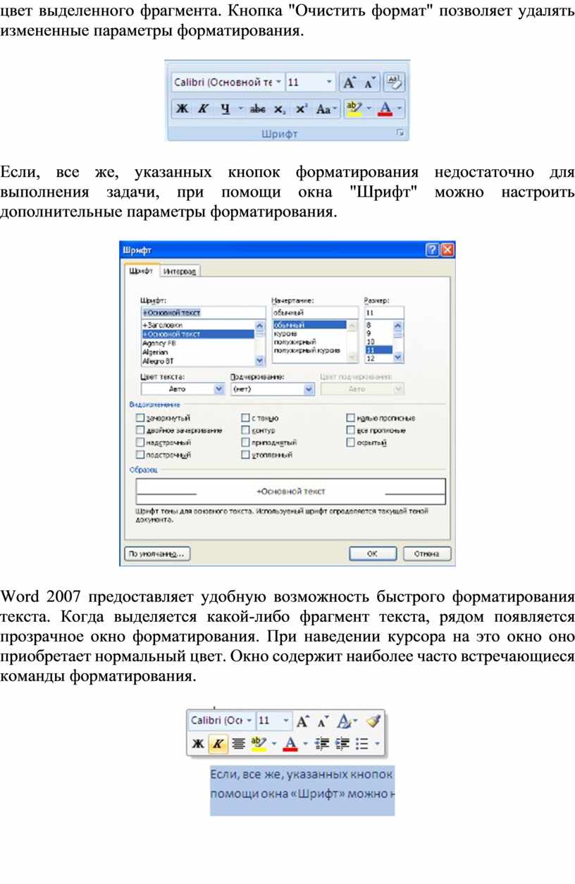Toggle highlighted italic (К) on mini toolbar
Screen dimensions: 575x884
[218, 743]
